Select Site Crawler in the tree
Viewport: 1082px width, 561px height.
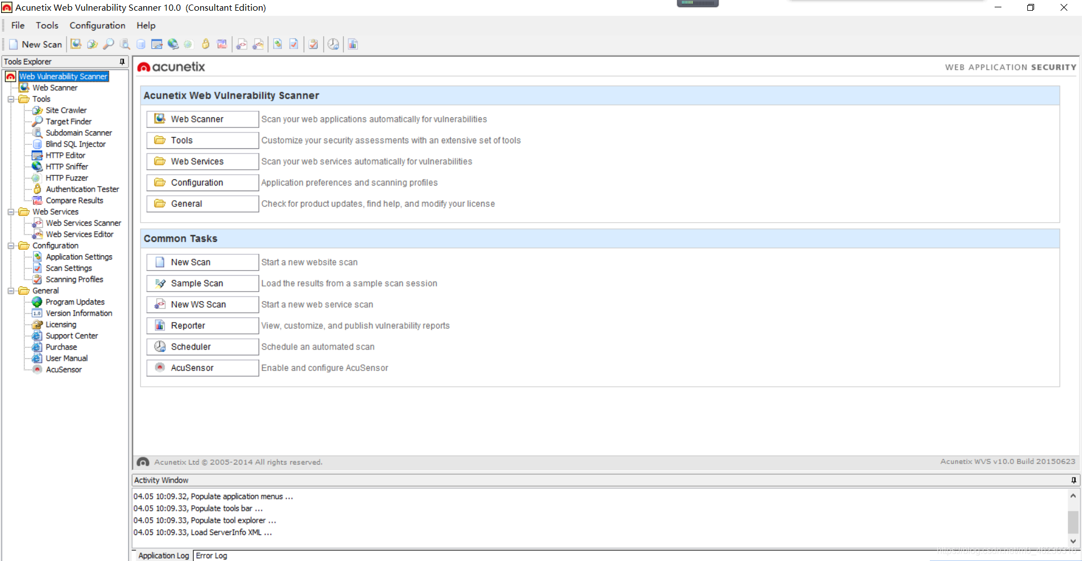tap(66, 111)
